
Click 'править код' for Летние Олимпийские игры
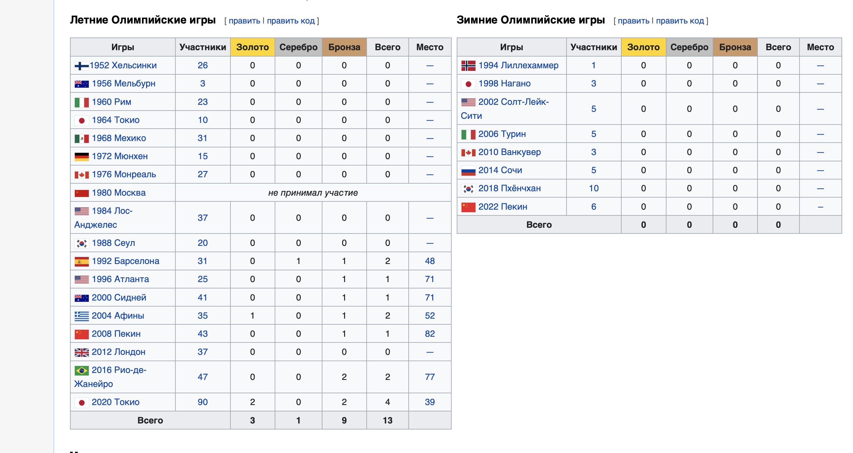[291, 21]
